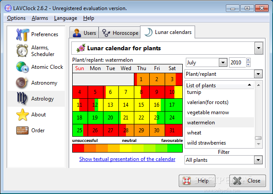This screenshot has height=194, width=273.
Task: Switch to the Horoscope tab
Action: 120,33
